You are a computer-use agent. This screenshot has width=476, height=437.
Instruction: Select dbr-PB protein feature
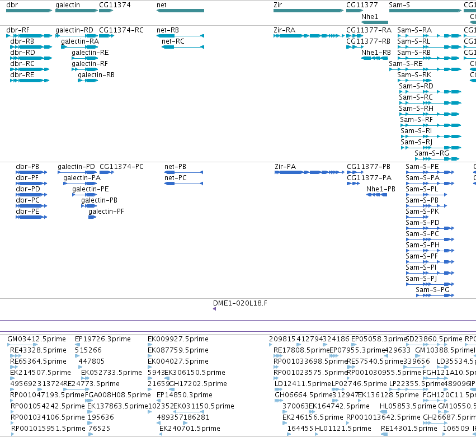click(x=31, y=172)
